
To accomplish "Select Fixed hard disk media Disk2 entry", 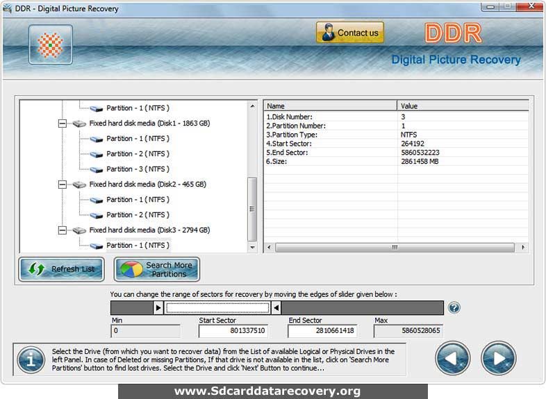I will (148, 185).
